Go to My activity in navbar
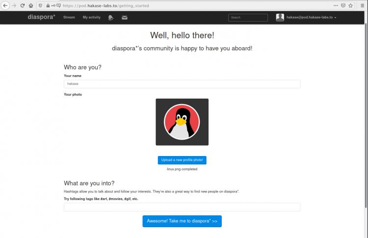368x238 pixels. tap(91, 18)
